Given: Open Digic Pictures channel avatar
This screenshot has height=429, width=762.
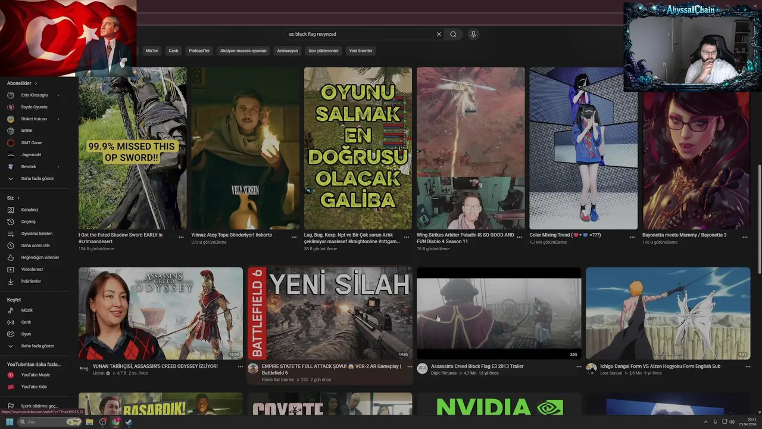Looking at the screenshot, I should coord(422,369).
